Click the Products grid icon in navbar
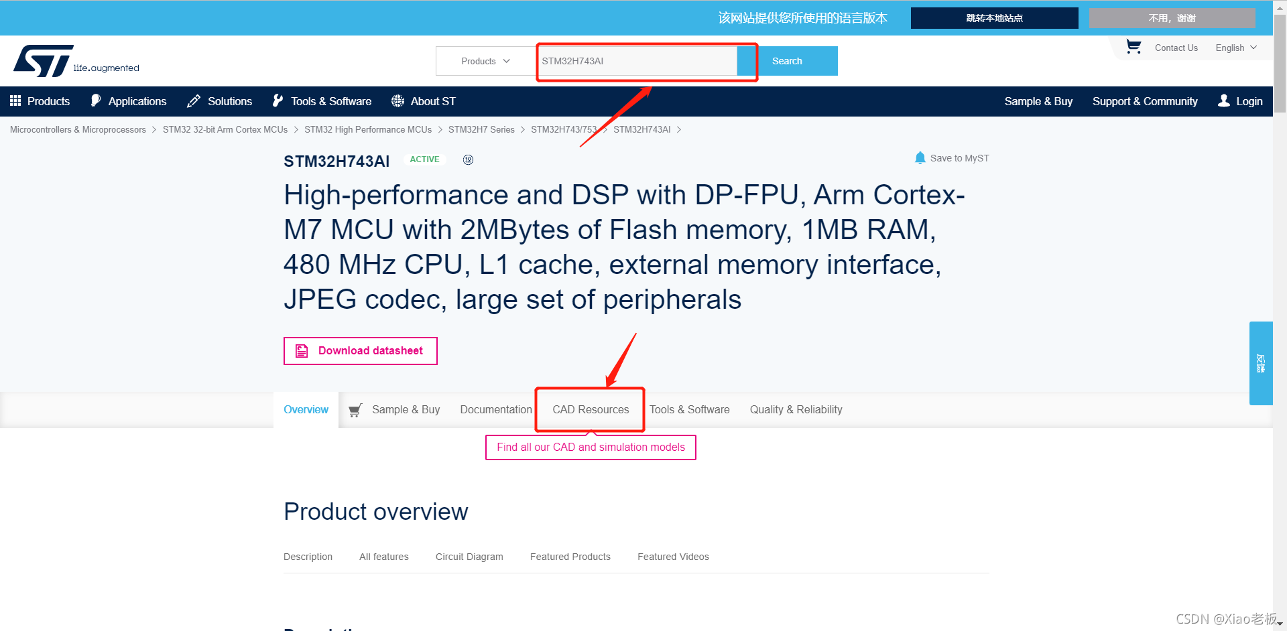 (15, 101)
